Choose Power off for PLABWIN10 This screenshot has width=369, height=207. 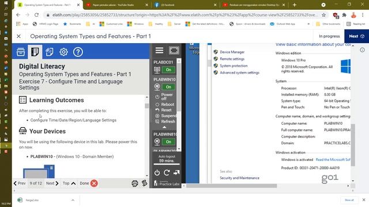pos(164,97)
